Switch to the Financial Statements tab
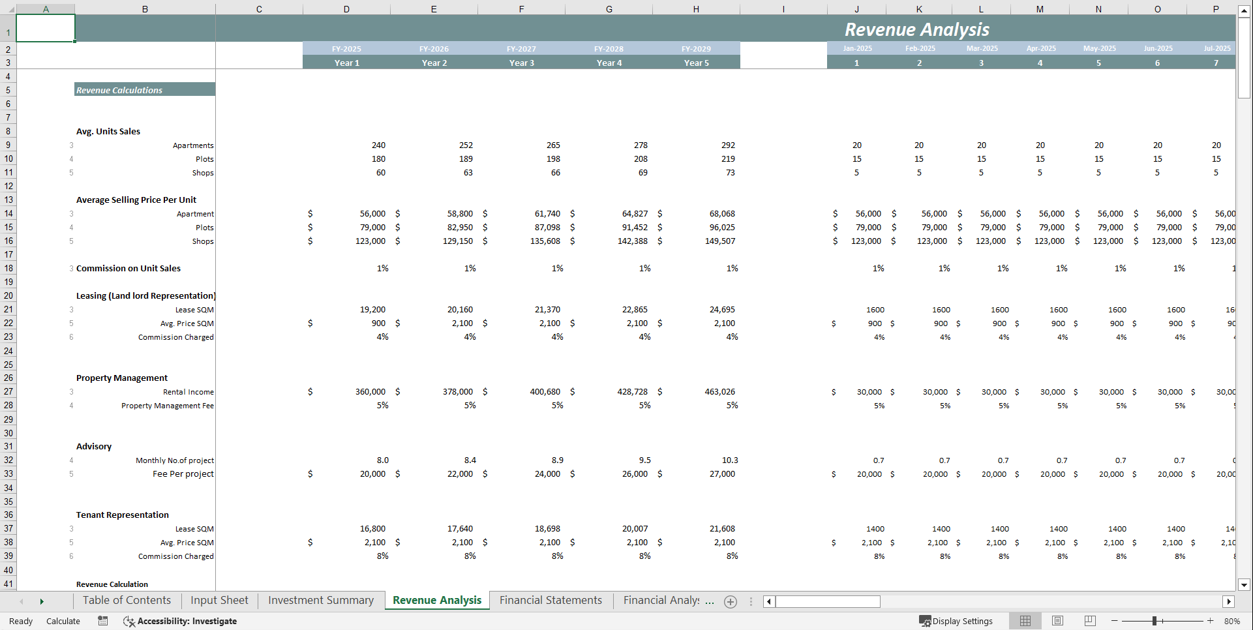The height and width of the screenshot is (630, 1253). click(x=550, y=600)
